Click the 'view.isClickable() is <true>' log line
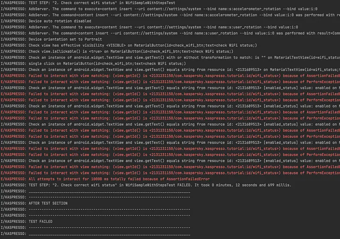 (117, 51)
